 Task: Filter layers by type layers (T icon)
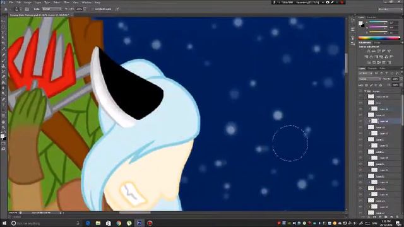[386, 73]
